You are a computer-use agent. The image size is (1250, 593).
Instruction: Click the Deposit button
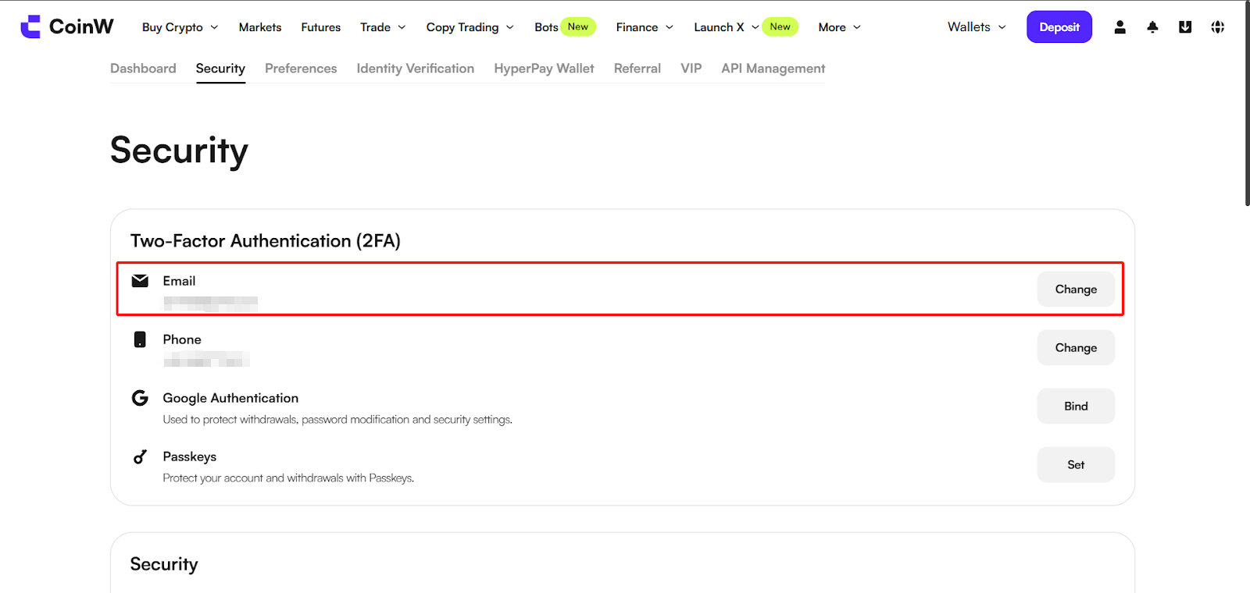click(x=1059, y=27)
